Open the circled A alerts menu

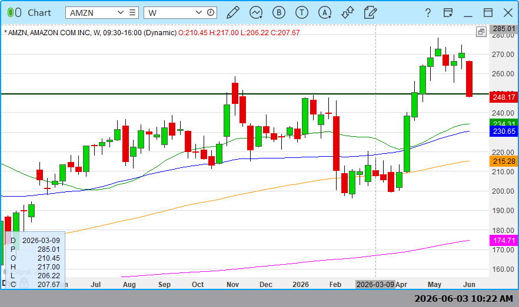point(325,12)
